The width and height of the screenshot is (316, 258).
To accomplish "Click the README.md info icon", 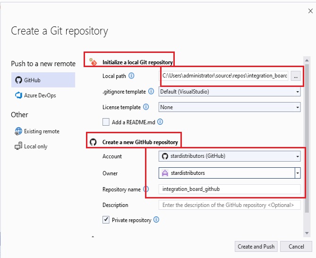I will [x=160, y=122].
